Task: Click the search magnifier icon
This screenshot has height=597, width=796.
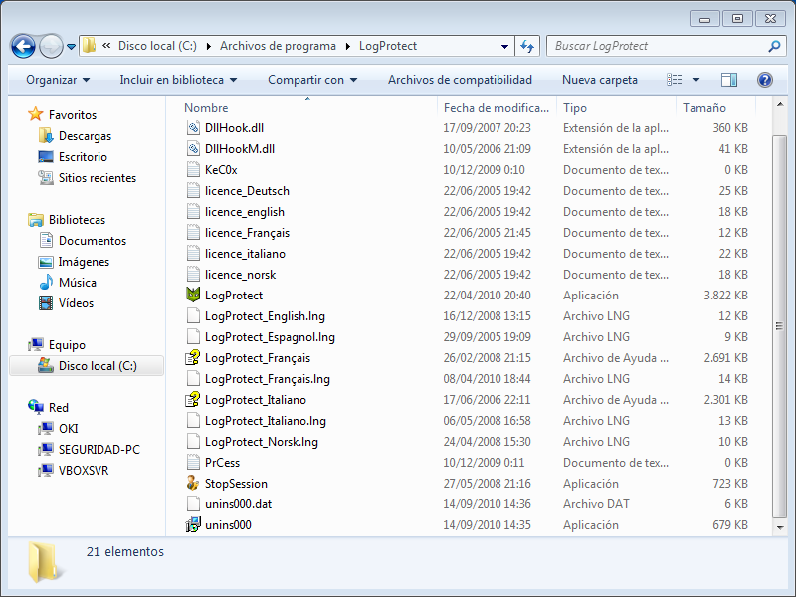Action: pyautogui.click(x=774, y=46)
